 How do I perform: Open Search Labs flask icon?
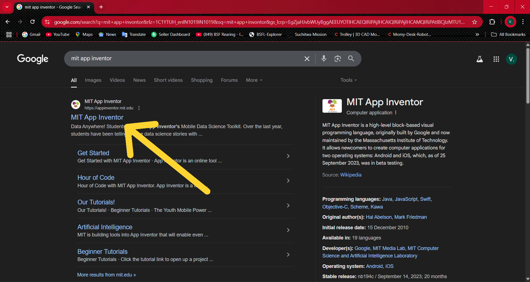(480, 59)
